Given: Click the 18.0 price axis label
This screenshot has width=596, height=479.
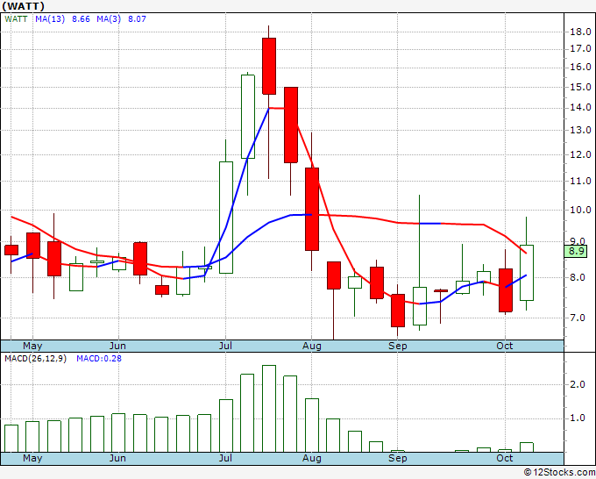Looking at the screenshot, I should (x=577, y=32).
